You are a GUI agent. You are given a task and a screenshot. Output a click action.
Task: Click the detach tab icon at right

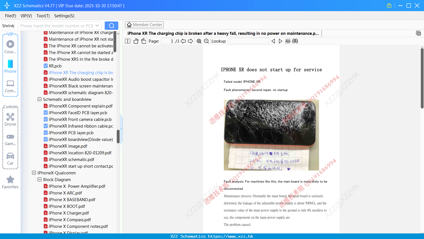[418, 33]
